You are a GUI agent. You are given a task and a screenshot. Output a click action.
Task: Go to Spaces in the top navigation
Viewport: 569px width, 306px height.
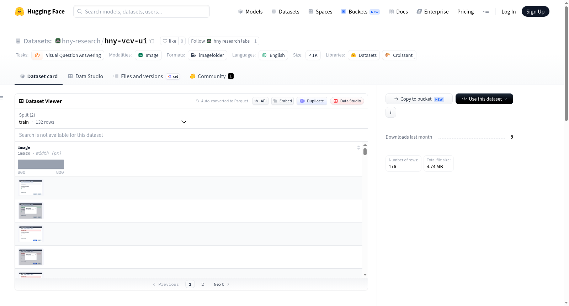pyautogui.click(x=320, y=11)
